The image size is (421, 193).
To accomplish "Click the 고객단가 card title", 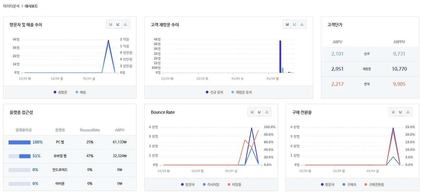I will click(335, 25).
